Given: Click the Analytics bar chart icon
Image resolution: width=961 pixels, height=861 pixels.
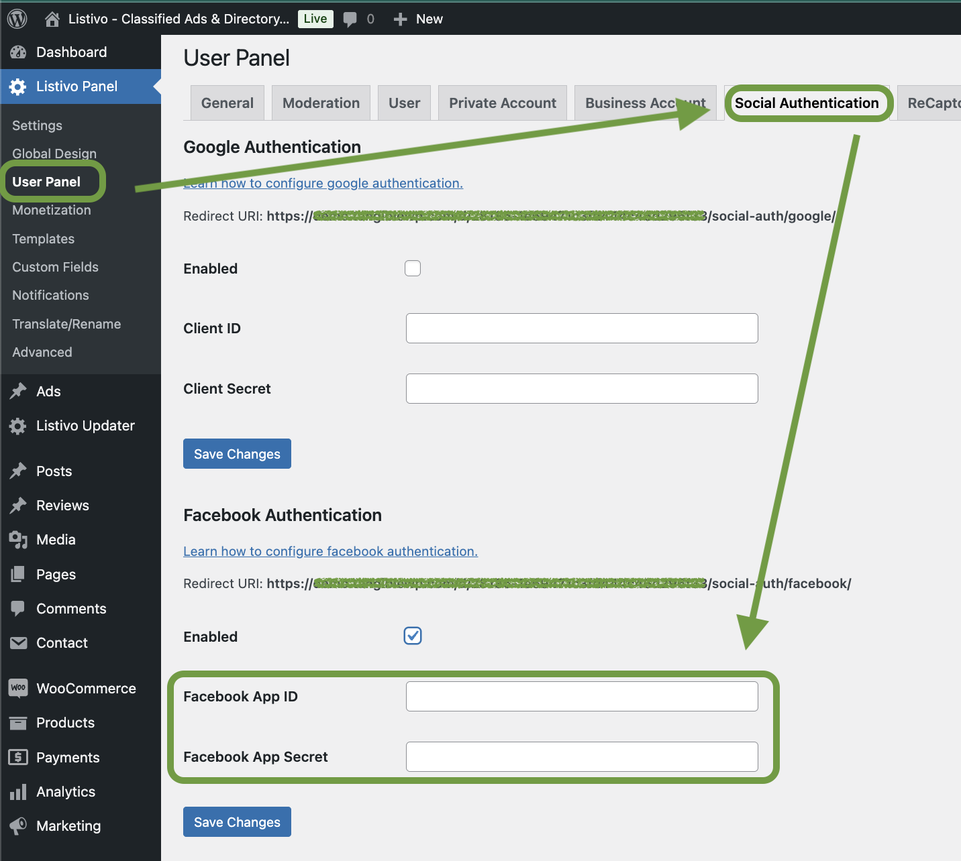Looking at the screenshot, I should click(18, 792).
